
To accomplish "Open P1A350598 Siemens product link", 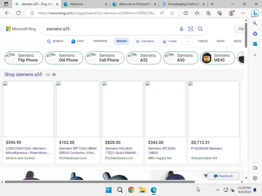I will point(206,148).
